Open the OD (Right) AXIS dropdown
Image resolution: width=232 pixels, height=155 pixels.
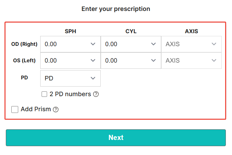point(191,44)
